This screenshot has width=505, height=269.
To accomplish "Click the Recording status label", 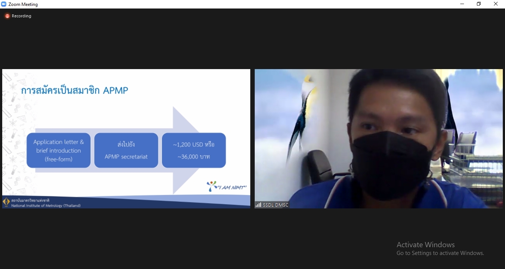I will coord(21,16).
